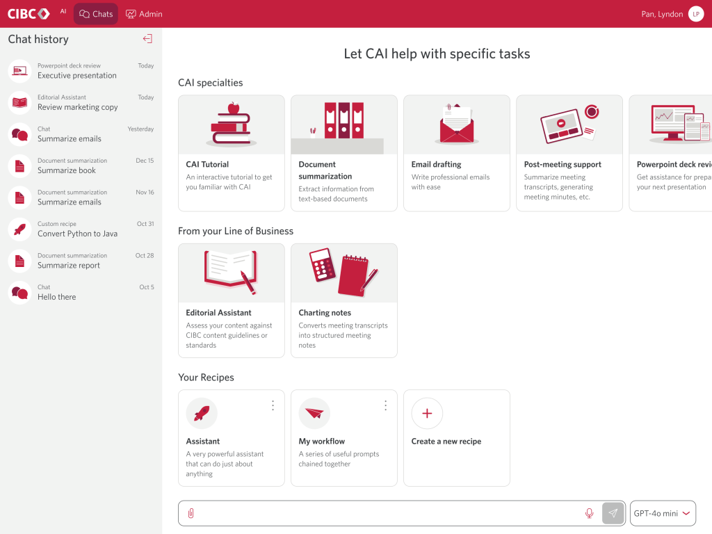The image size is (712, 534).
Task: Open the Lyndon Pan profile avatar
Action: pos(695,14)
